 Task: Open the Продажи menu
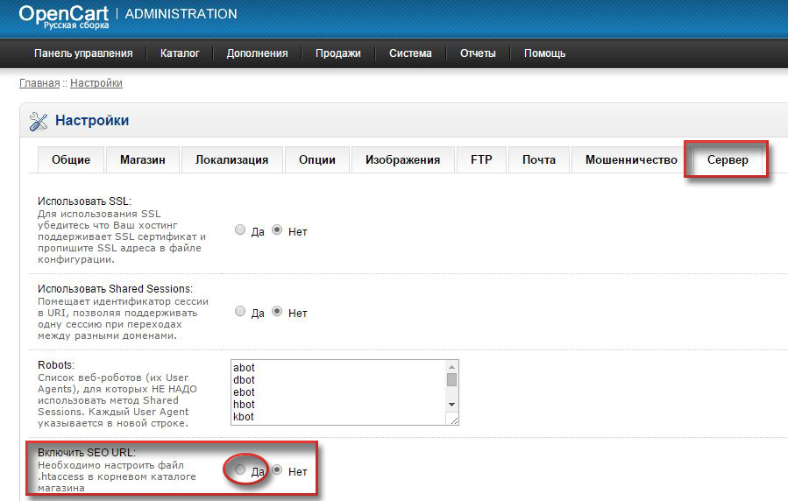point(338,53)
